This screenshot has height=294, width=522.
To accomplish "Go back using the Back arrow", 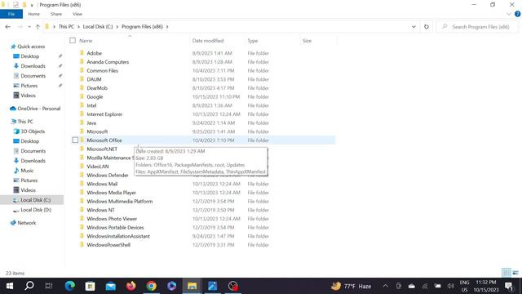I will [x=8, y=27].
